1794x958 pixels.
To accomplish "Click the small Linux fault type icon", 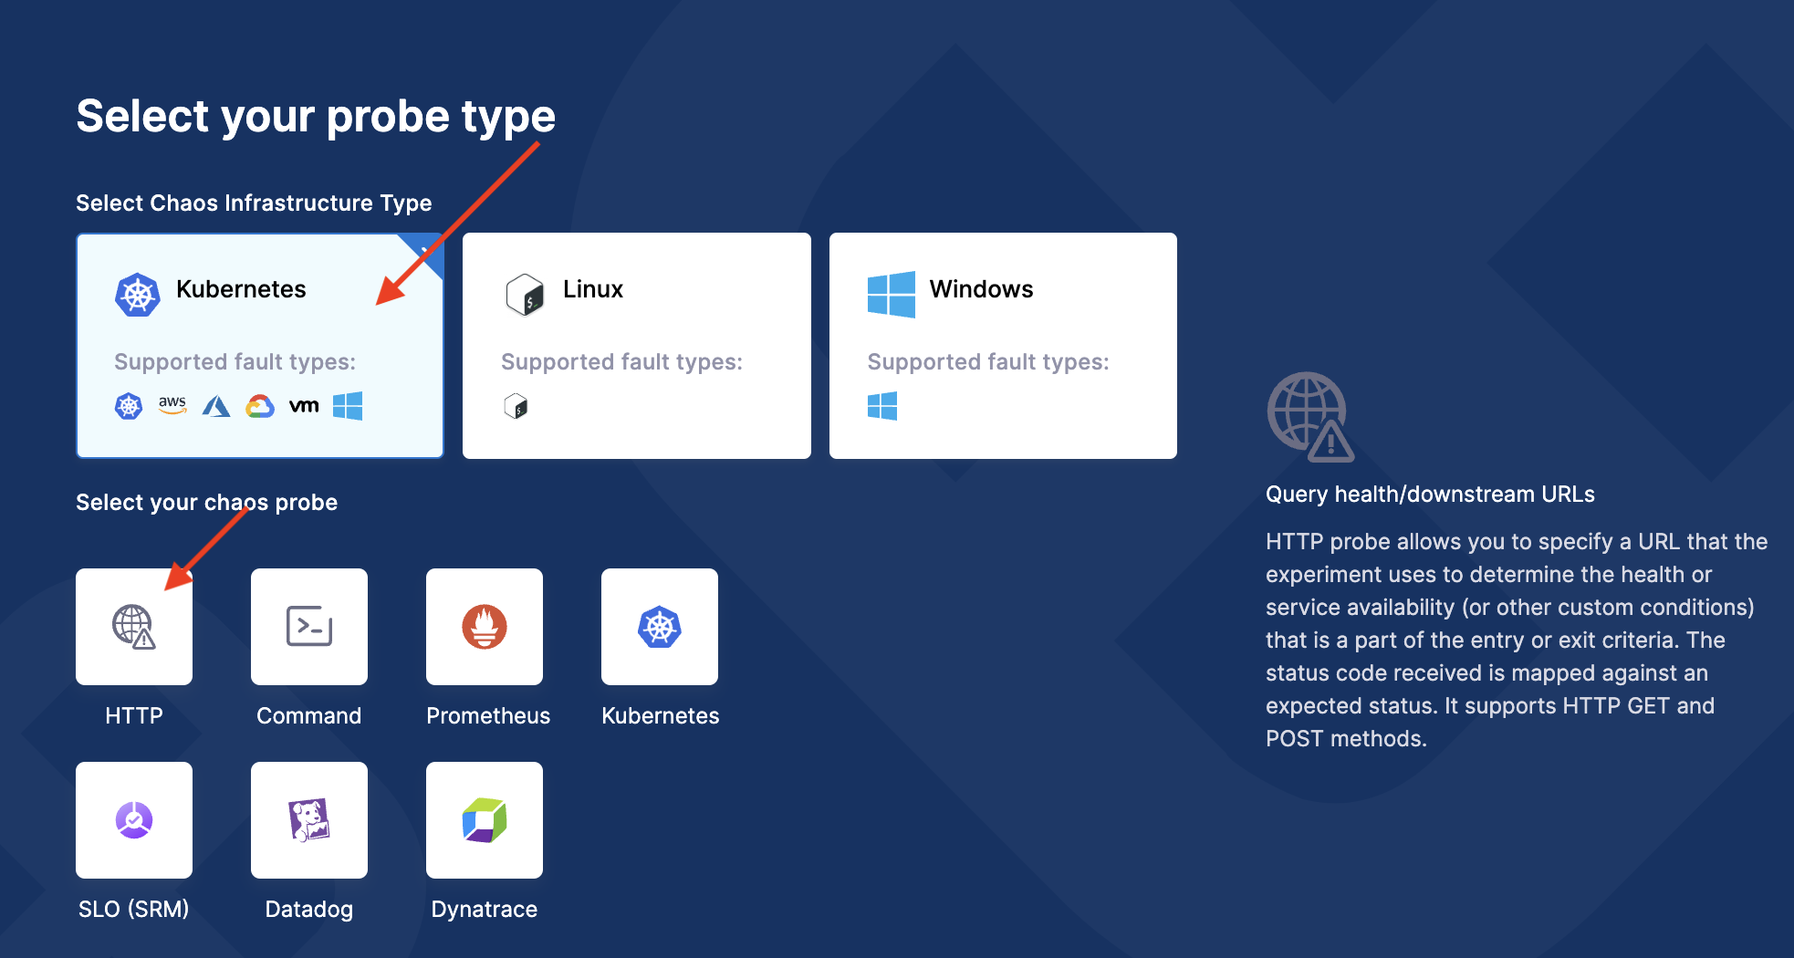I will (x=516, y=406).
